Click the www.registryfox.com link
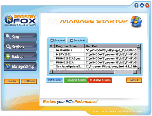 [126, 111]
